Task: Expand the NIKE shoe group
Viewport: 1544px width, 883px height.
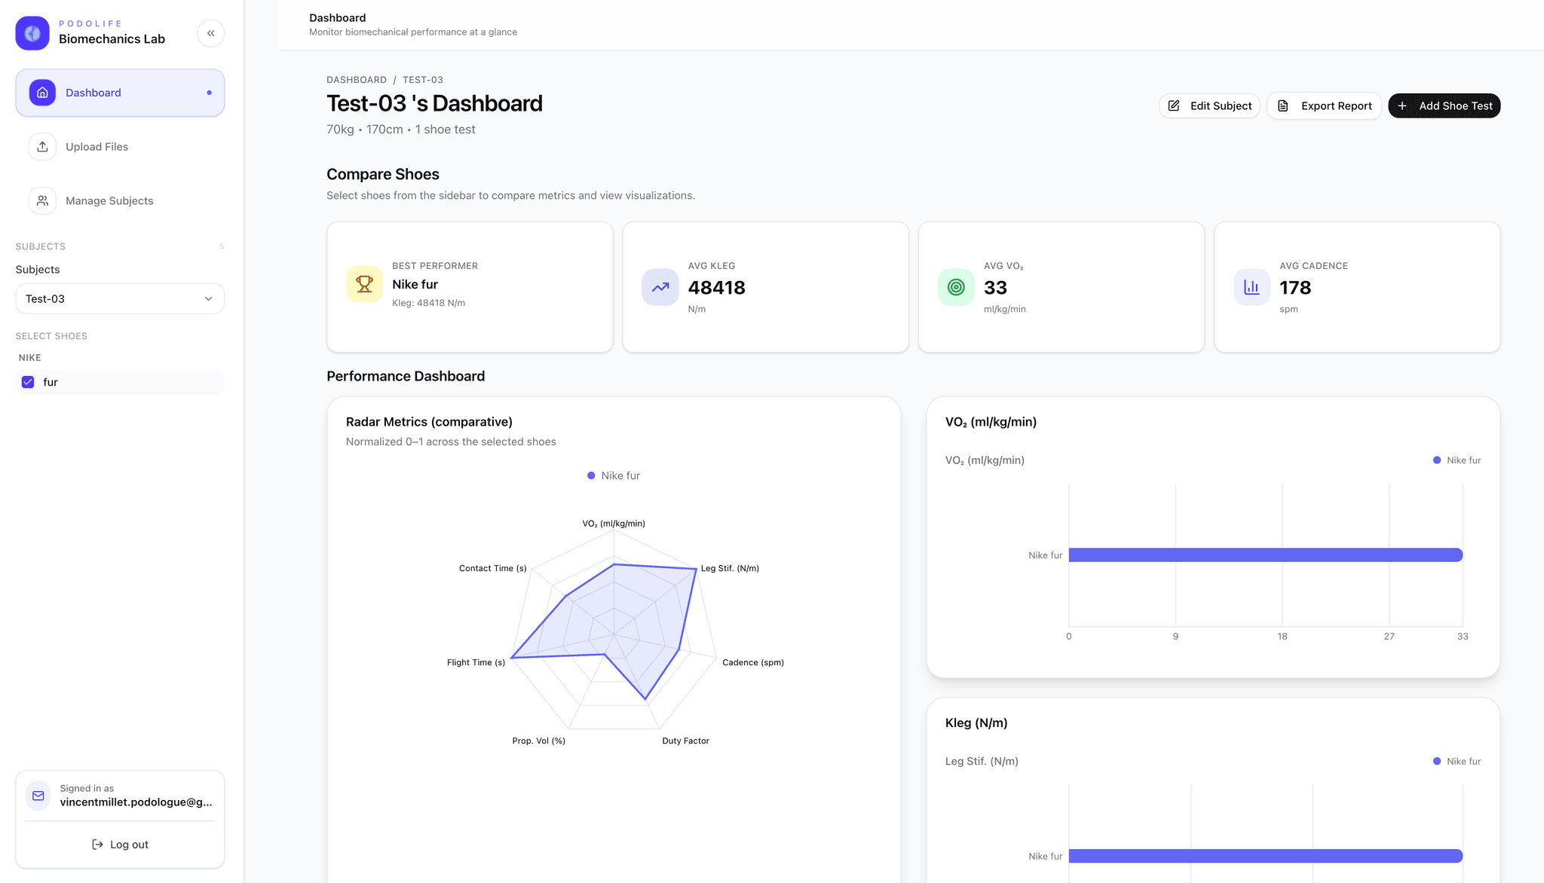Action: click(29, 357)
